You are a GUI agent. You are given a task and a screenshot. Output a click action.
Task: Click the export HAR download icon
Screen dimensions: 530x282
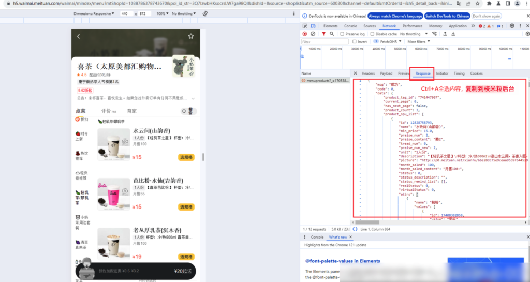[x=453, y=34]
